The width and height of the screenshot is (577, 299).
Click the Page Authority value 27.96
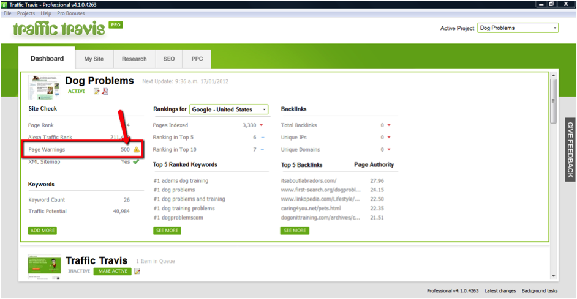pos(377,181)
